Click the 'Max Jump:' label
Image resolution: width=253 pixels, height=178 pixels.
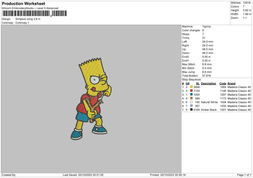pos(189,72)
